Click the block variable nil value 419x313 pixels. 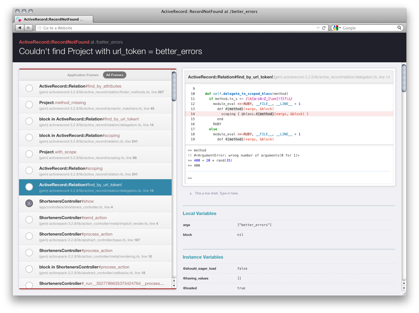pyautogui.click(x=240, y=235)
